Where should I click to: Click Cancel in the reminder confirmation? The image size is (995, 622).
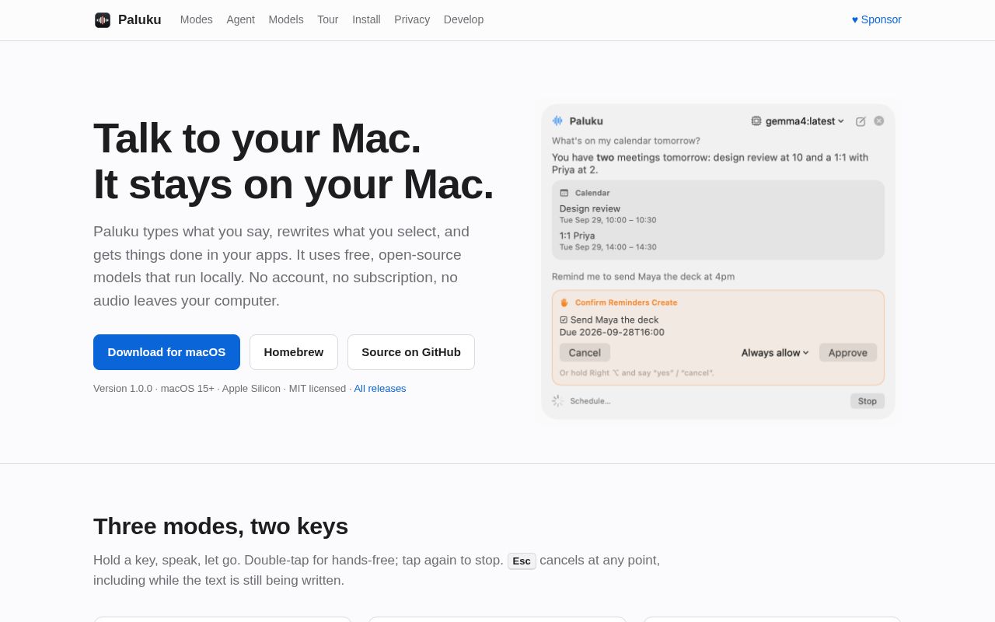[x=585, y=352]
